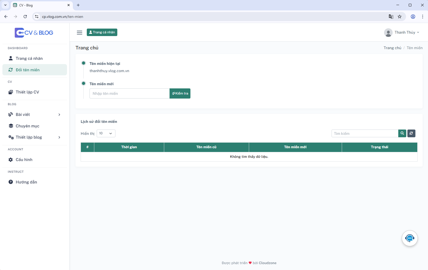Click Trang chủ breadcrumb link

point(392,48)
